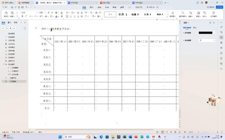Apply the Heading 3 style

pyautogui.click(x=147, y=15)
